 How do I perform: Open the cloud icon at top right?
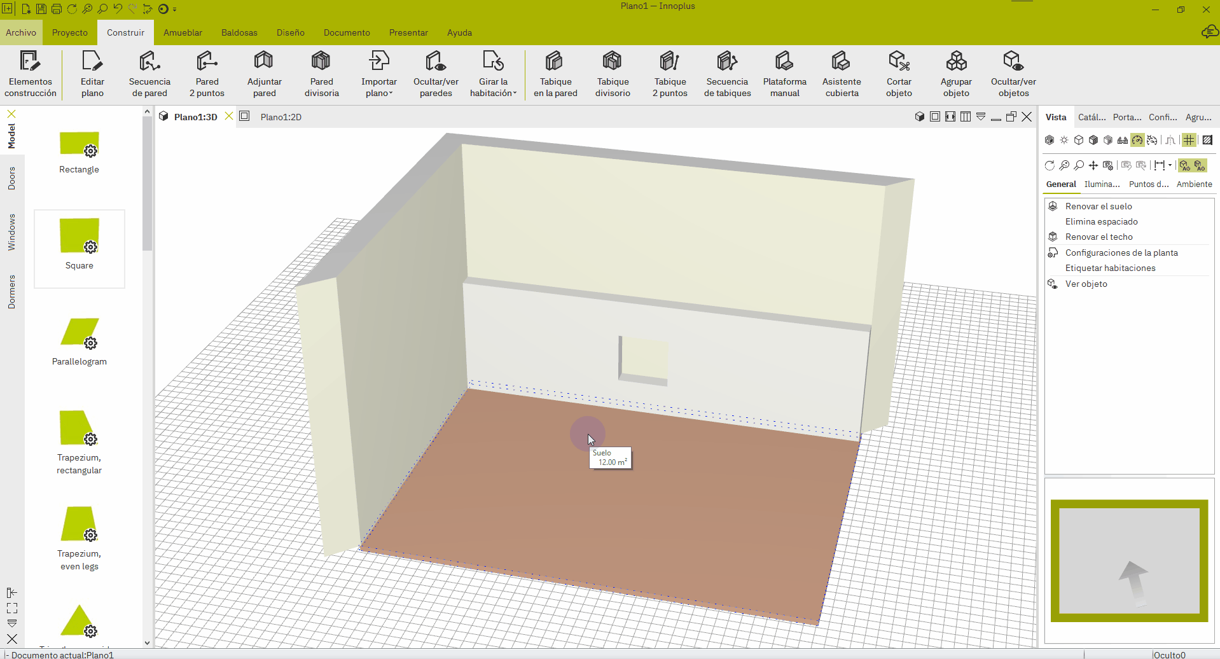pyautogui.click(x=1209, y=32)
